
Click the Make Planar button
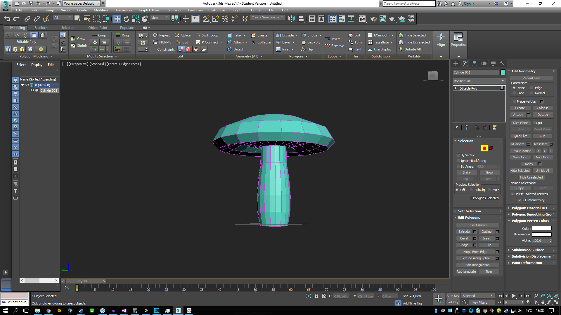click(x=522, y=151)
